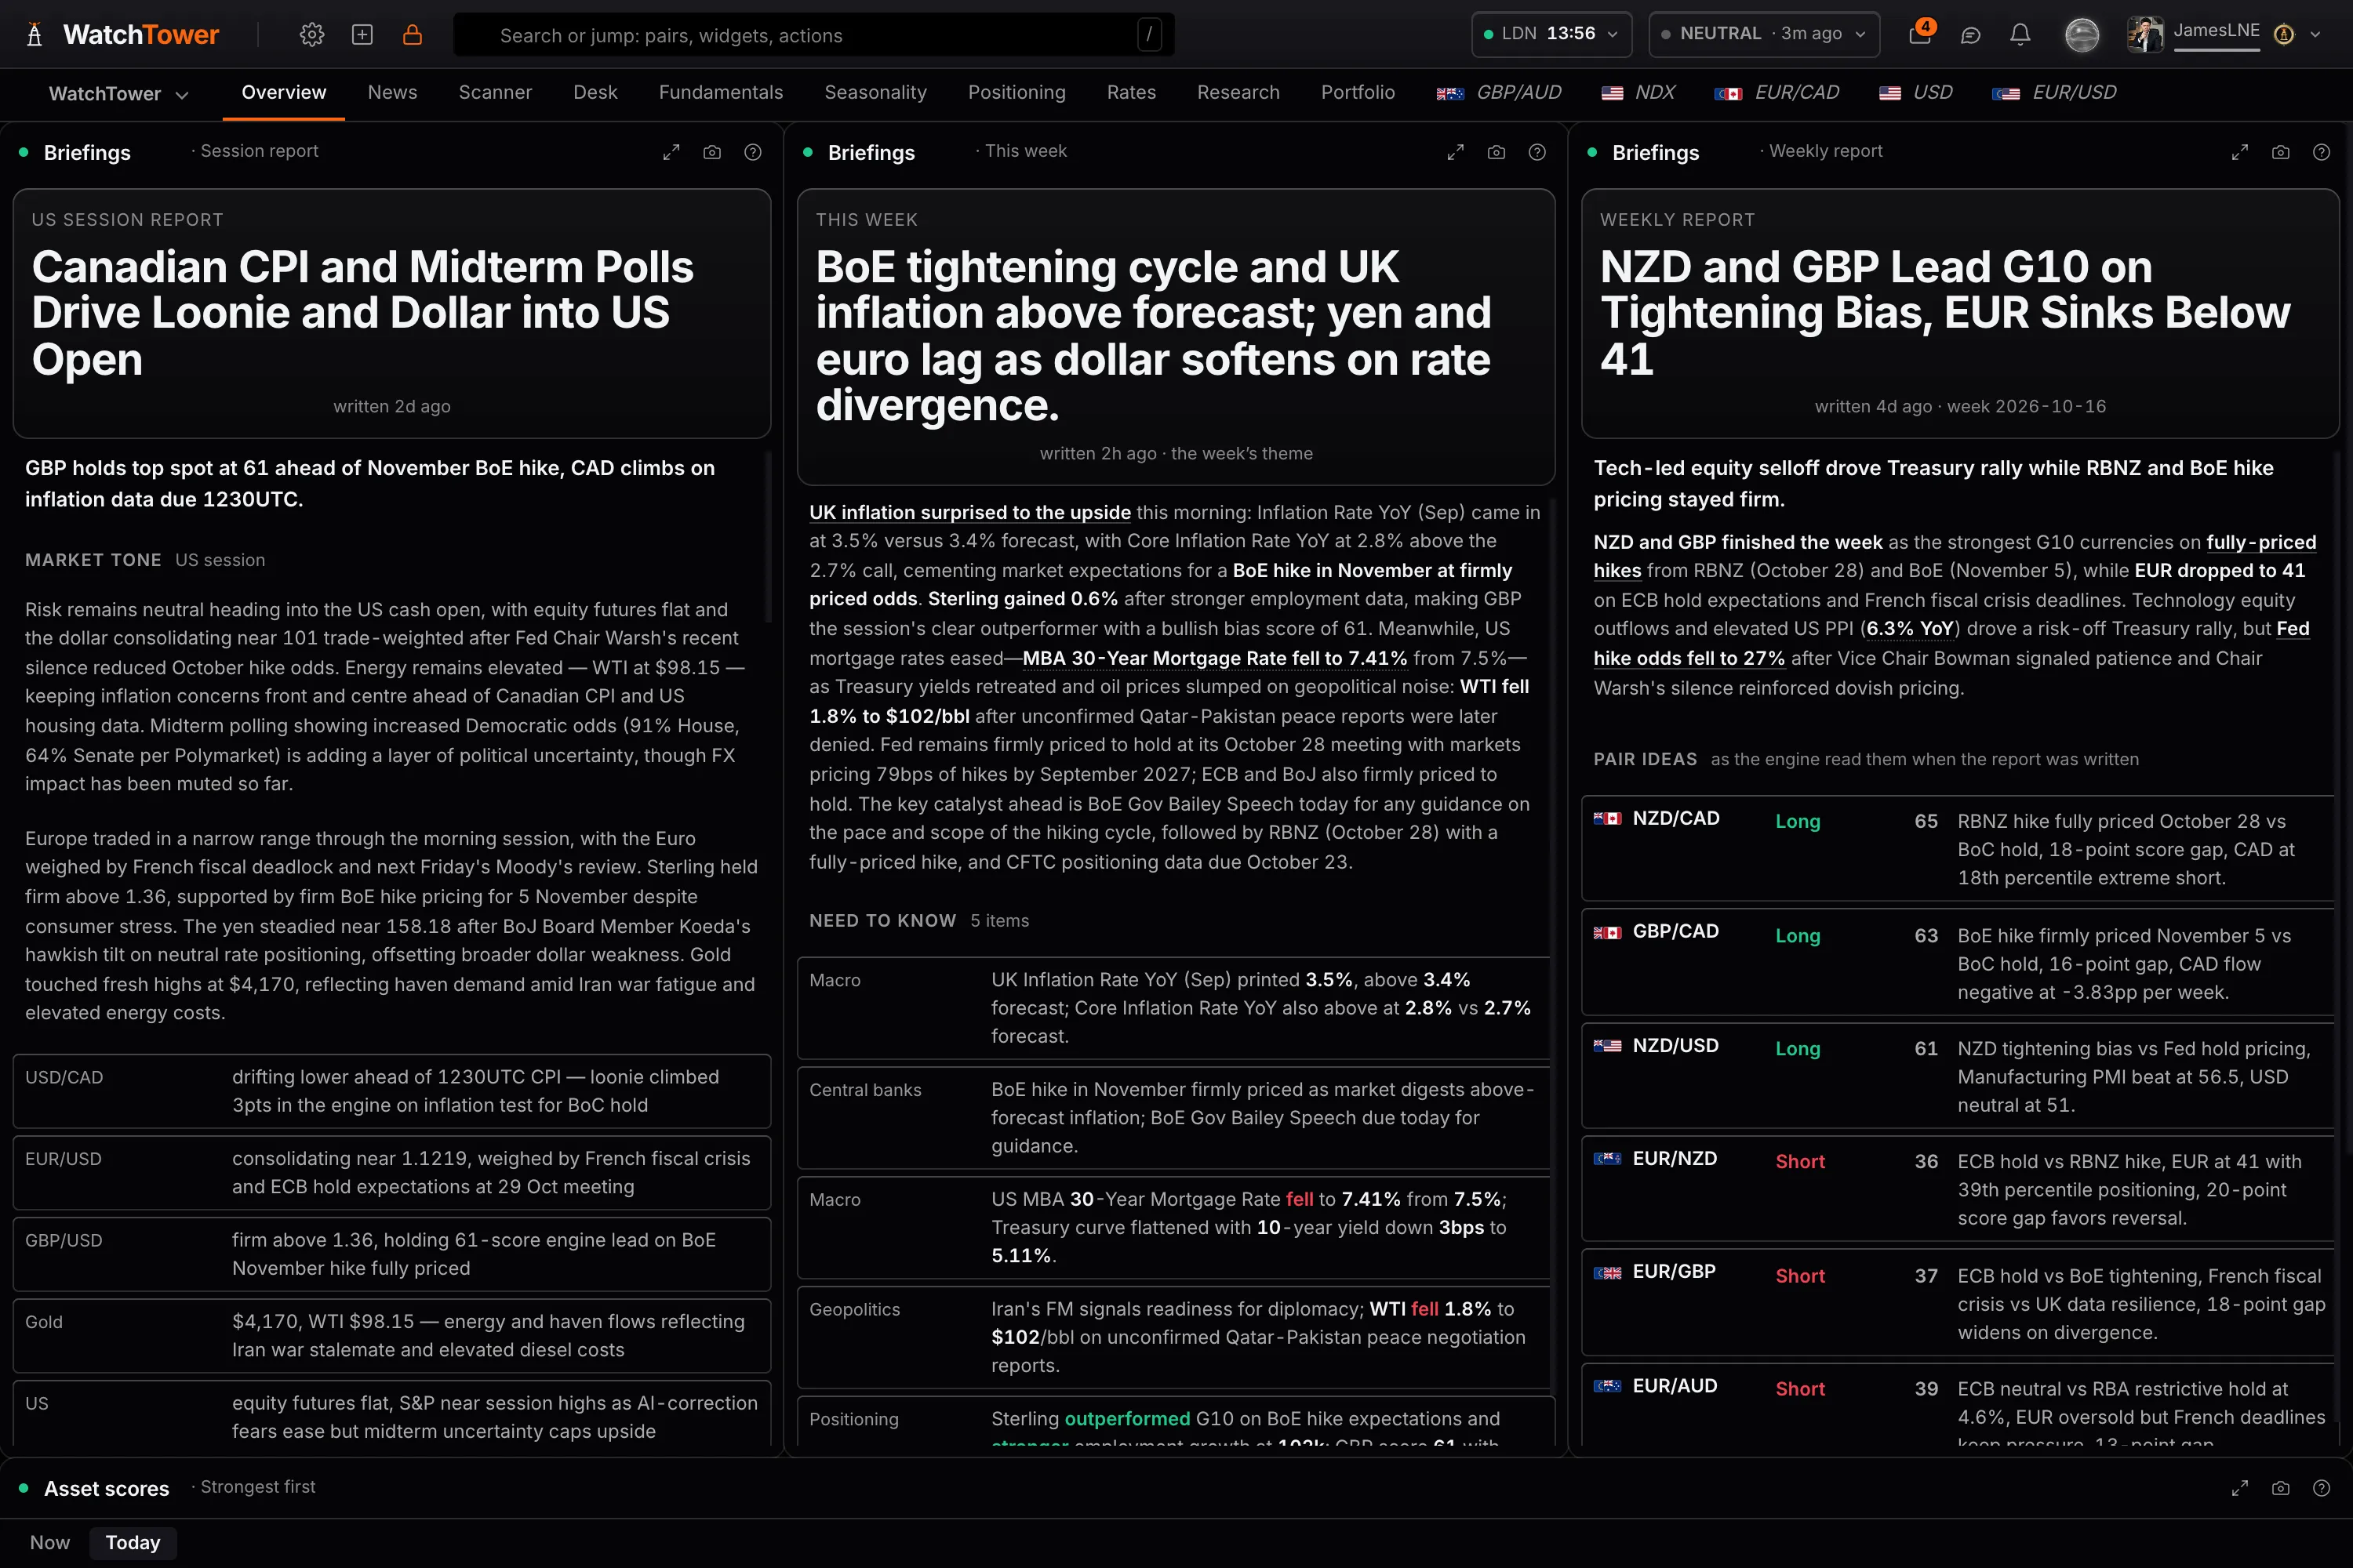Screen dimensions: 2353x1568
Task: Click the search or jump input field
Action: [813, 35]
